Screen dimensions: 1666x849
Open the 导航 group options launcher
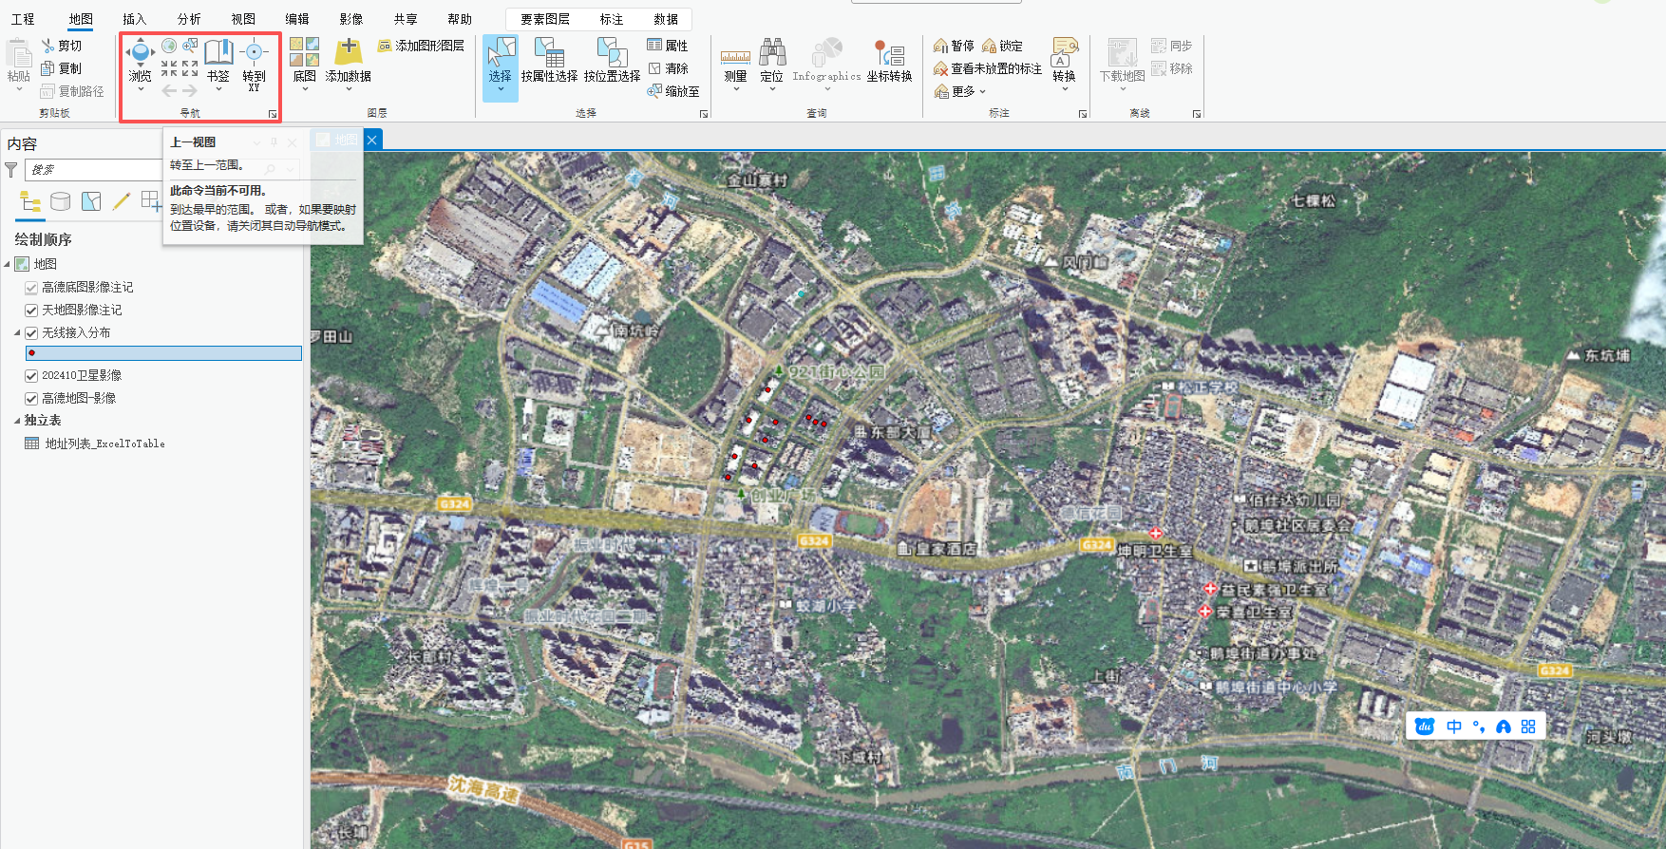273,114
